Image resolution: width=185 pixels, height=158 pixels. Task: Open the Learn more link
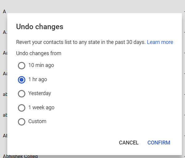pos(160,42)
